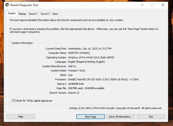This screenshot has height=126, width=173.
Task: Click the BIOS value A16
Action: pyautogui.click(x=70, y=75)
